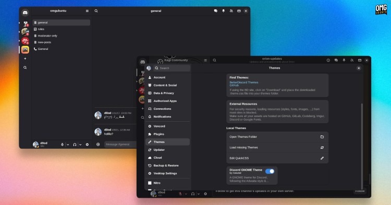Focus the Message #general input box

(x=120, y=145)
